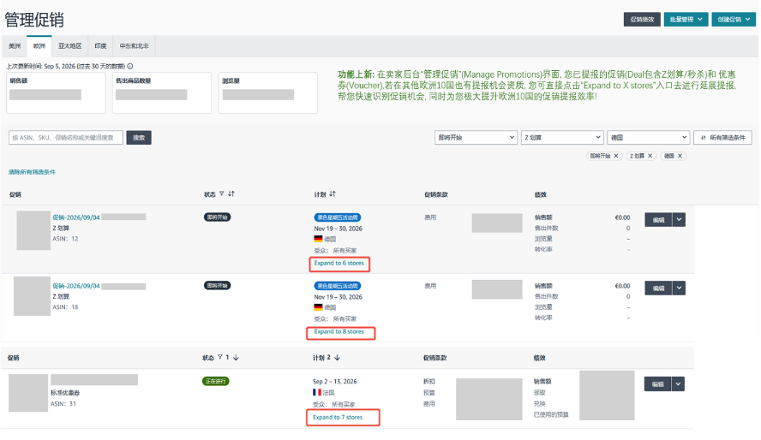Switch to the 美洲 region tab
Image resolution: width=761 pixels, height=440 pixels.
point(15,46)
